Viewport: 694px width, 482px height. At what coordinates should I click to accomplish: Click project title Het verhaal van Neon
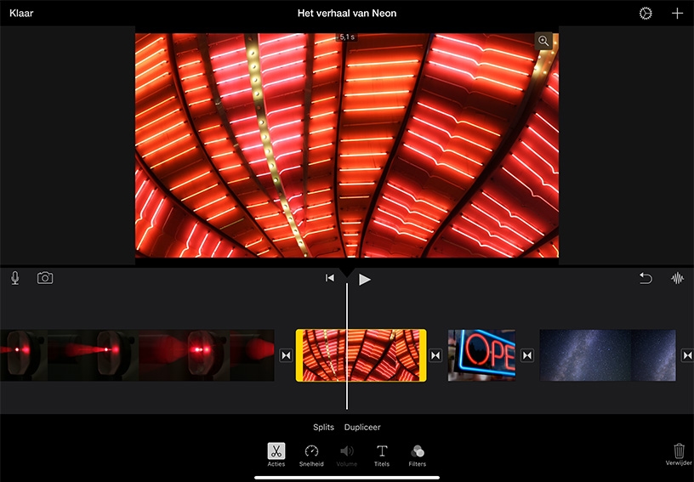346,14
